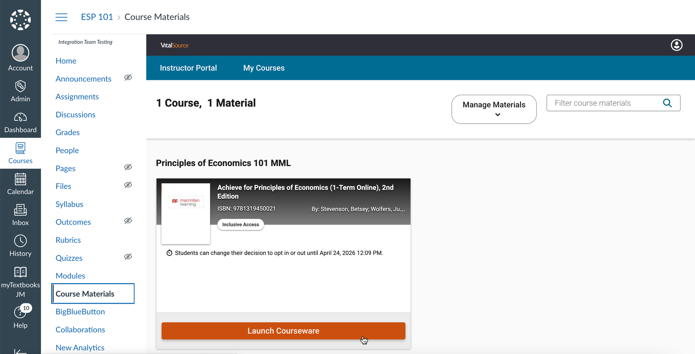Open New Analytics link
Screen dimensions: 695x354
(80, 347)
